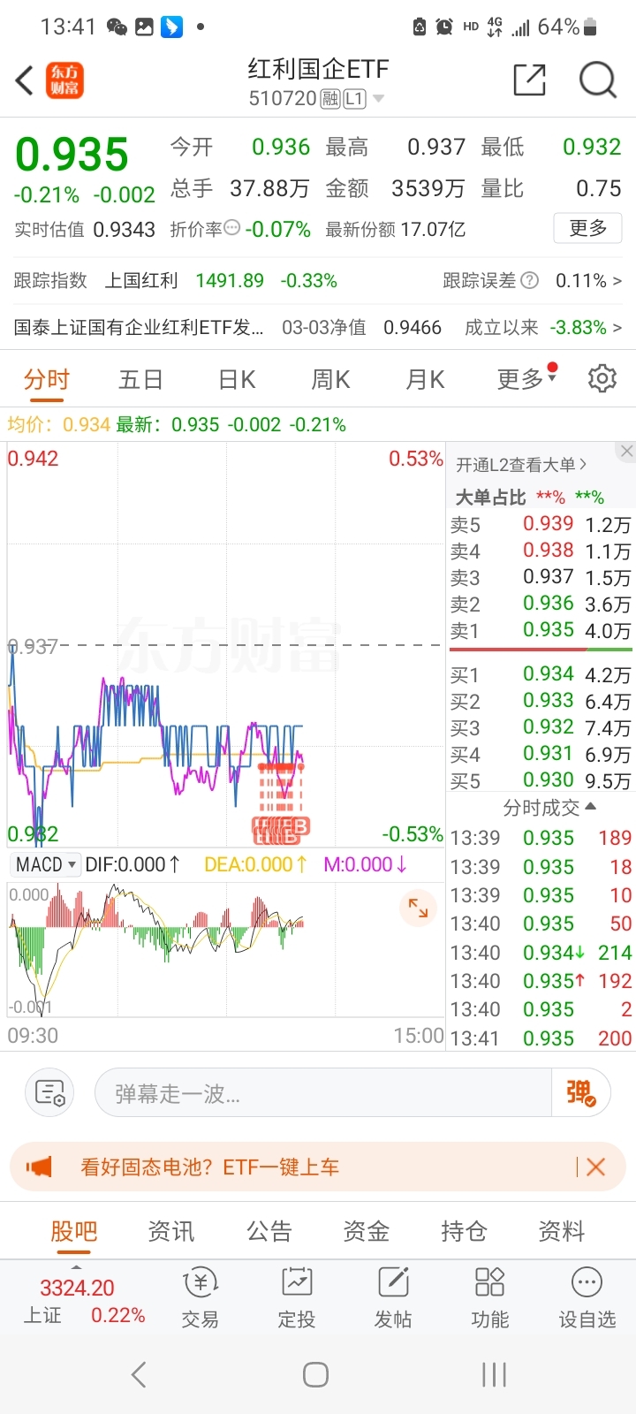
Task: Open 开通L2查看大单 link
Action: (520, 464)
